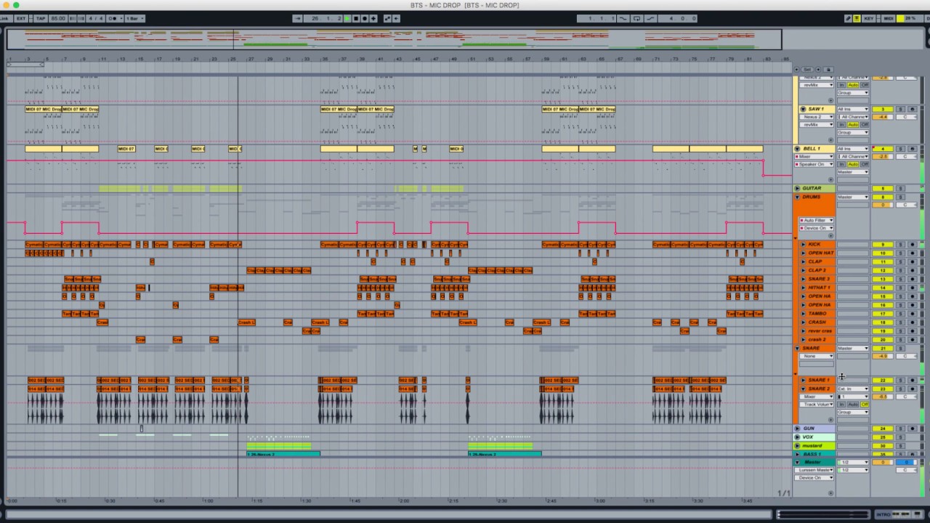
Task: Toggle the metronome button
Action: tap(112, 18)
